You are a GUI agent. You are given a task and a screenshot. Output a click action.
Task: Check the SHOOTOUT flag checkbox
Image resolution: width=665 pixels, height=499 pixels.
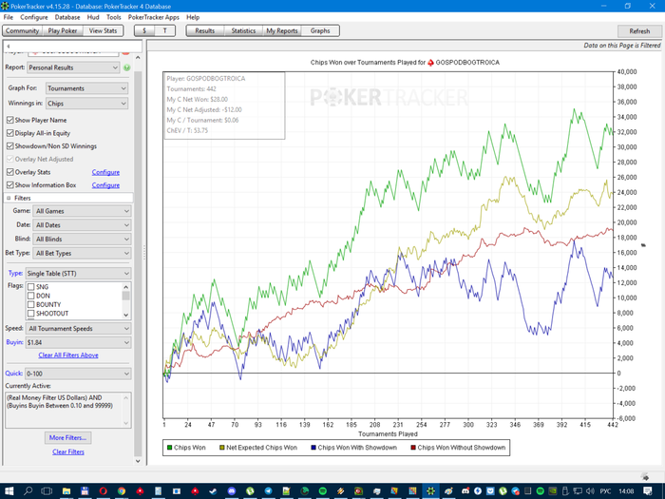tap(31, 314)
